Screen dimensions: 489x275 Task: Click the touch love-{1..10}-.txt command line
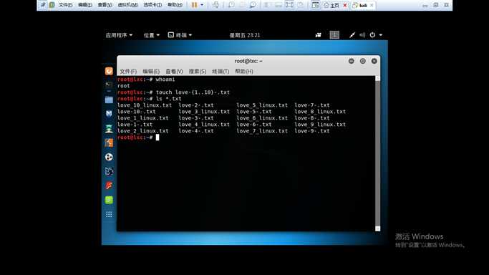tap(193, 92)
